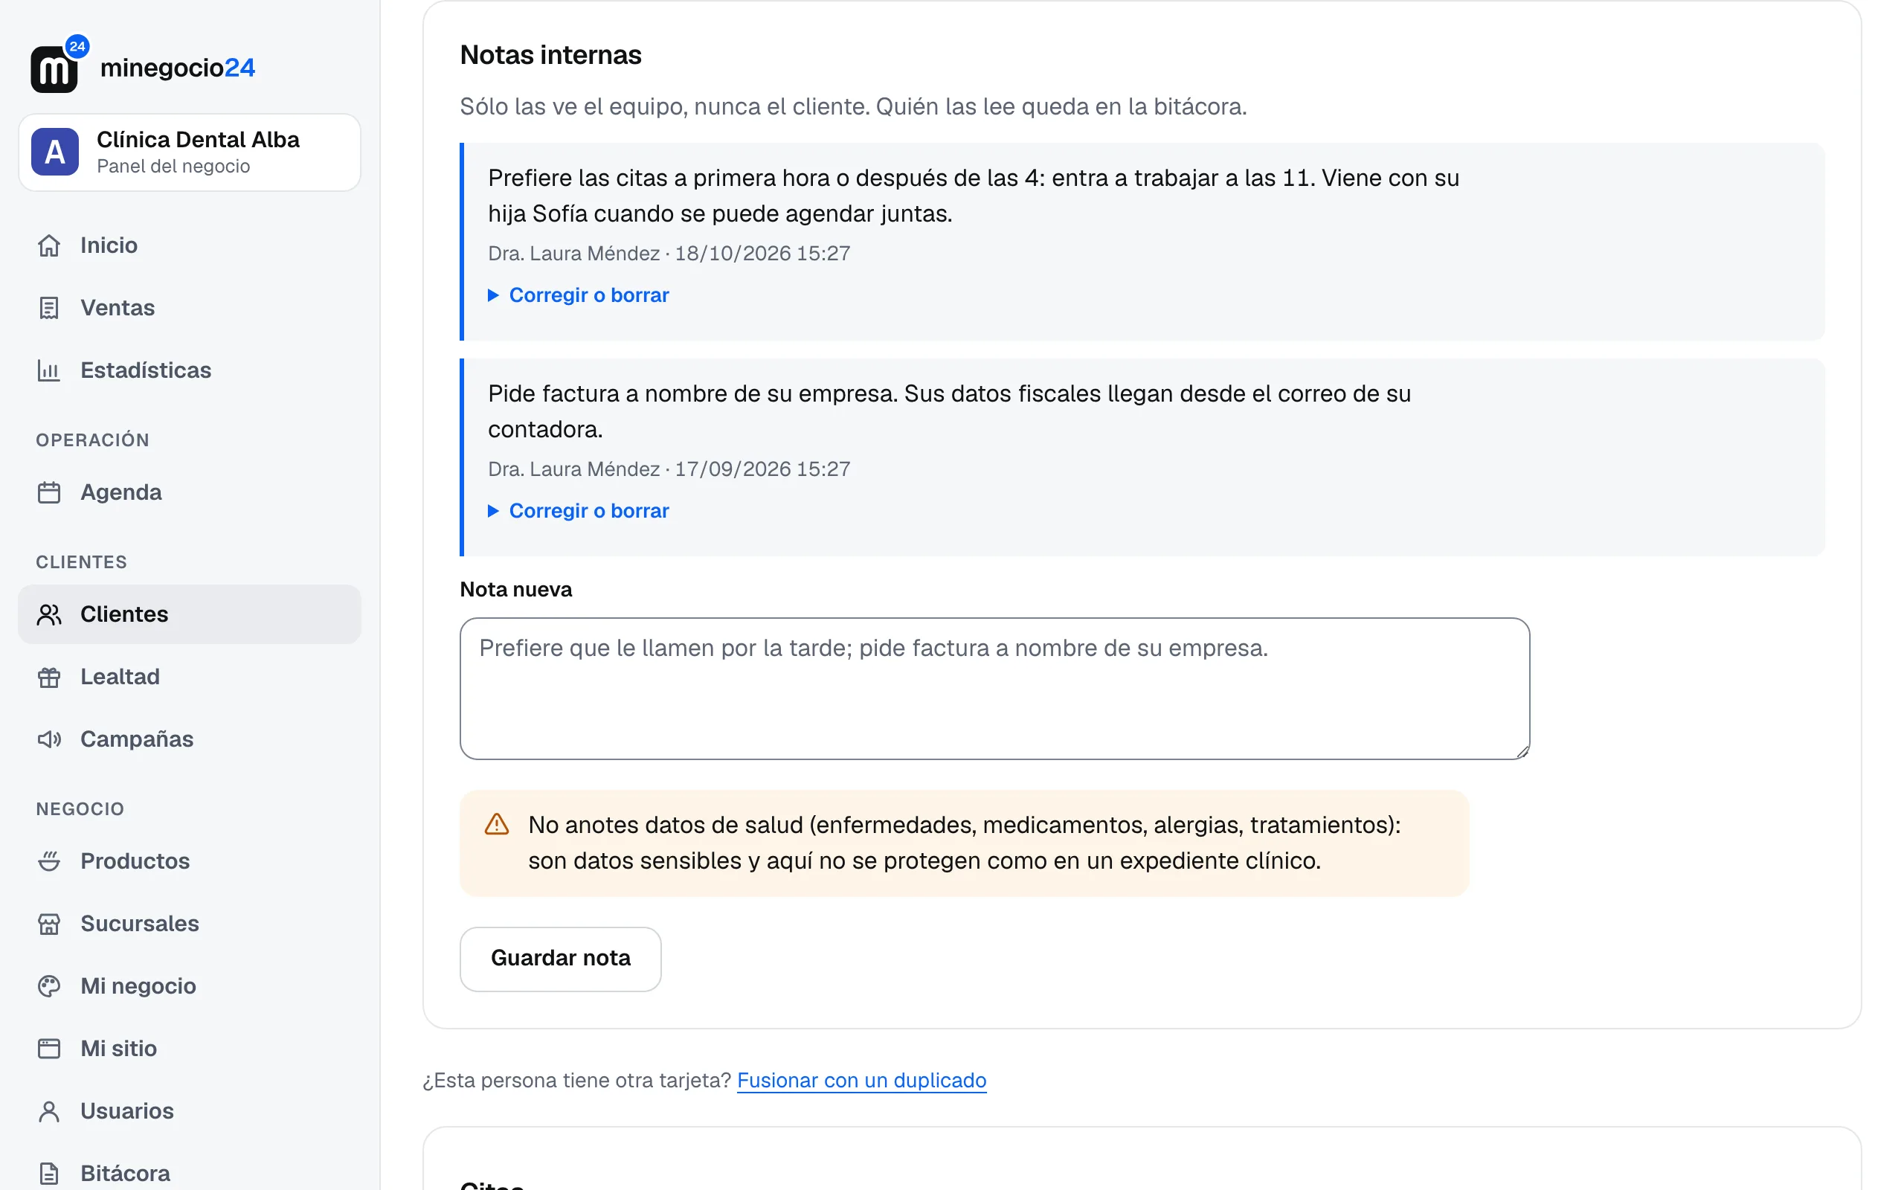Click the Sucursales store icon
This screenshot has width=1904, height=1190.
(49, 924)
